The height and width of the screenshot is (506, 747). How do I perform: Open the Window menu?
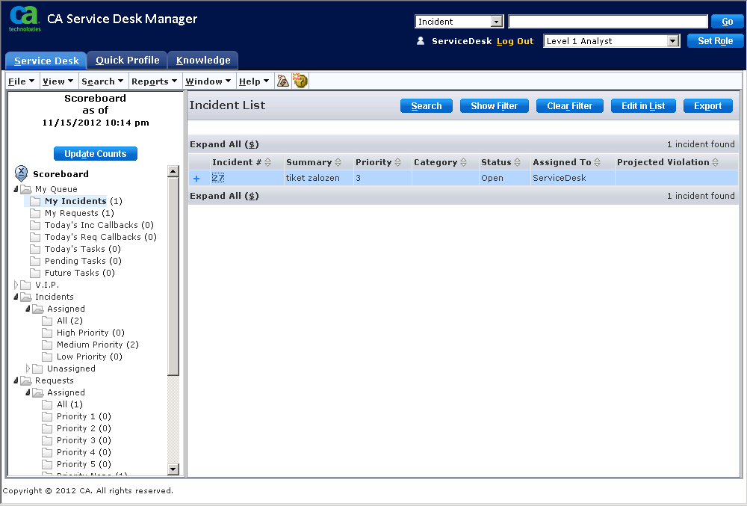pos(208,81)
